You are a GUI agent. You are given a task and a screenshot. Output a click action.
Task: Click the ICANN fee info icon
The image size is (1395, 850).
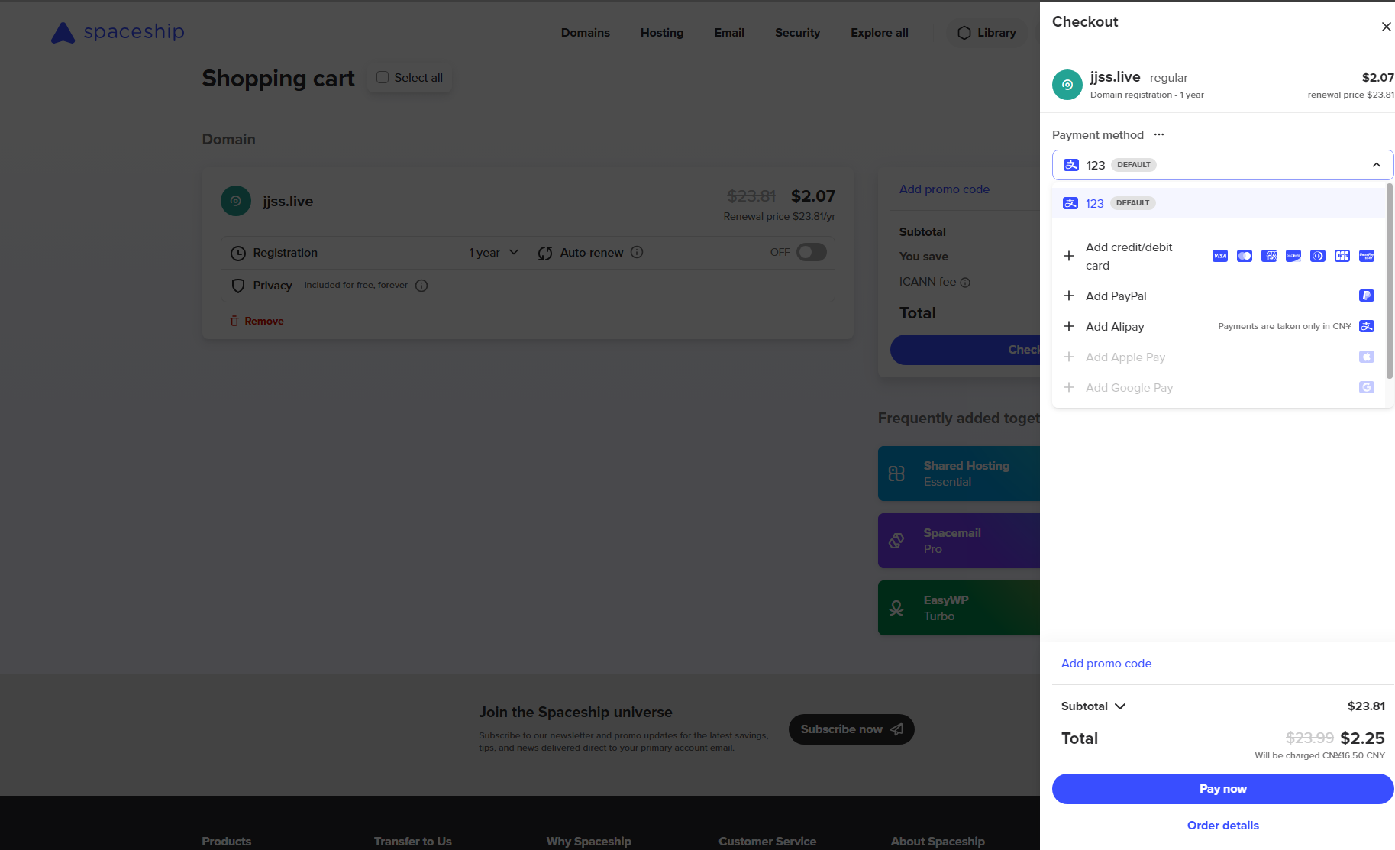[x=965, y=283]
